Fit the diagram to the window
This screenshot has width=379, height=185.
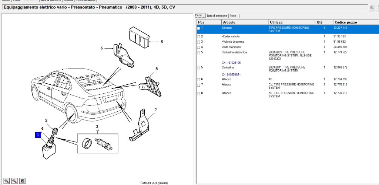click(23, 181)
